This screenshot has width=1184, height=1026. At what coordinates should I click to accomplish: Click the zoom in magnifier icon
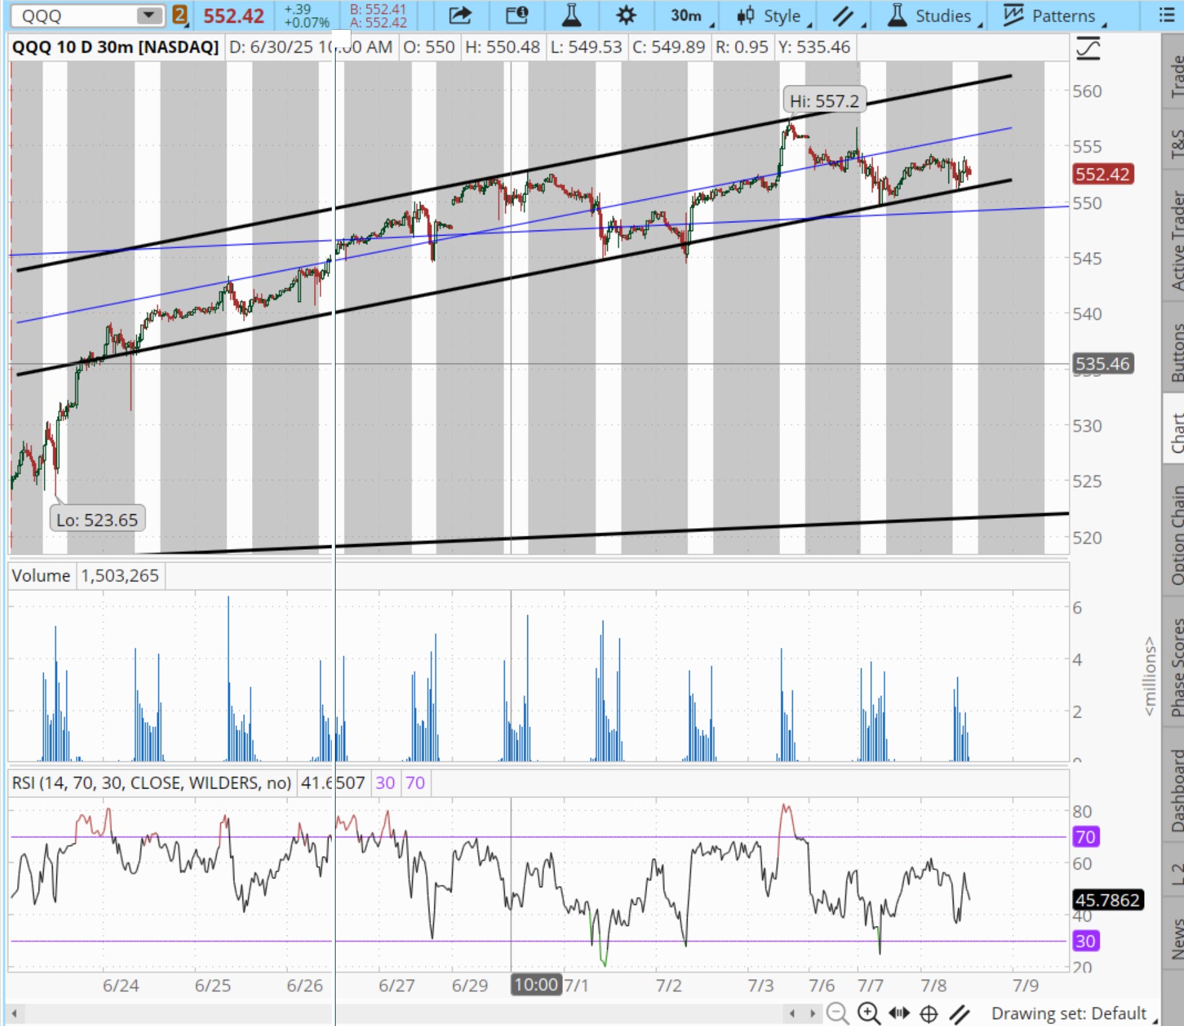[869, 1013]
